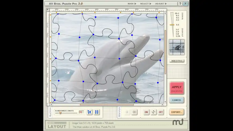Open the SELECT menu
233x131 pixels.
coord(146,4)
